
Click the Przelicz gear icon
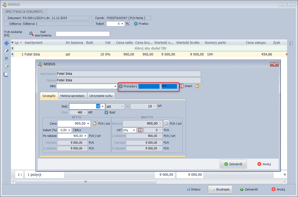(x=135, y=24)
